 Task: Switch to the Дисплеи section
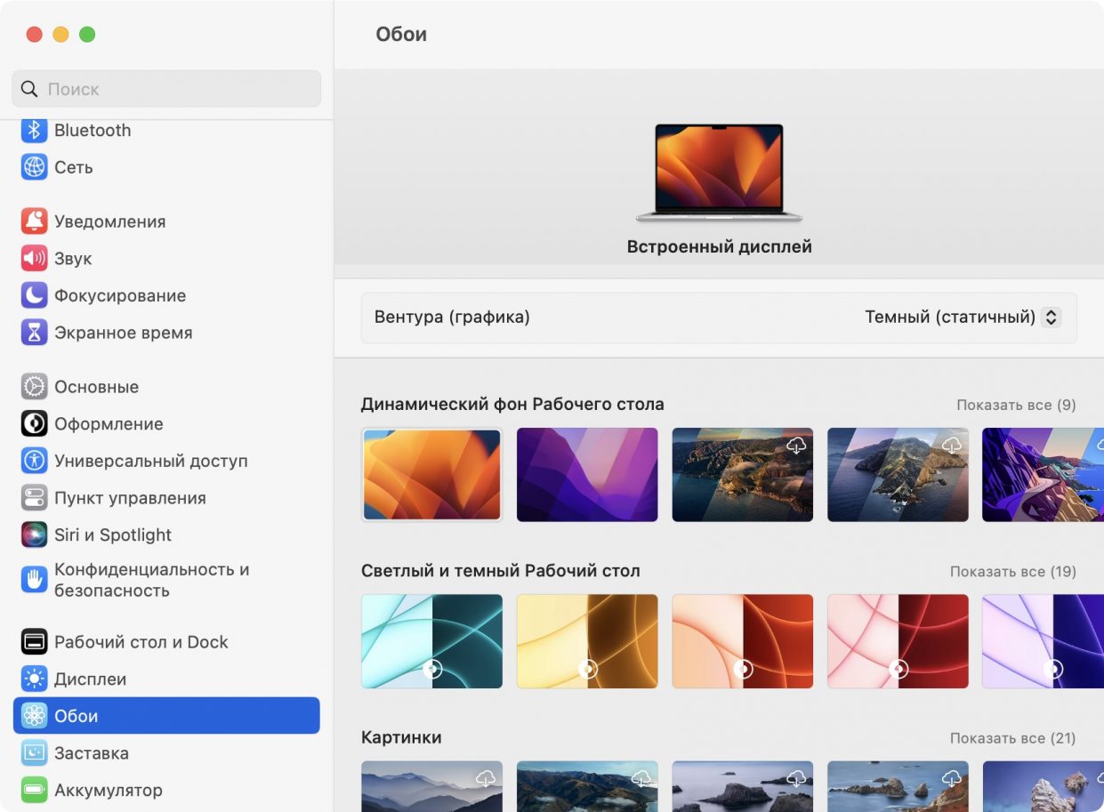click(166, 679)
